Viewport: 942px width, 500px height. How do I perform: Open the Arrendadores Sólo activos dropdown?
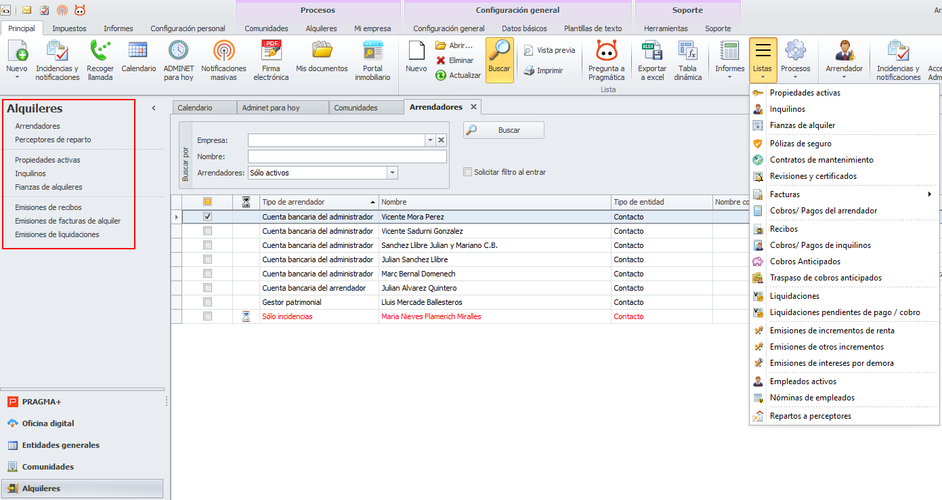click(x=392, y=173)
